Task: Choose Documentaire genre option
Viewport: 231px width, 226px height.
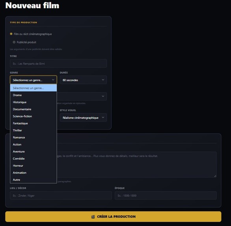Action: (x=34, y=109)
